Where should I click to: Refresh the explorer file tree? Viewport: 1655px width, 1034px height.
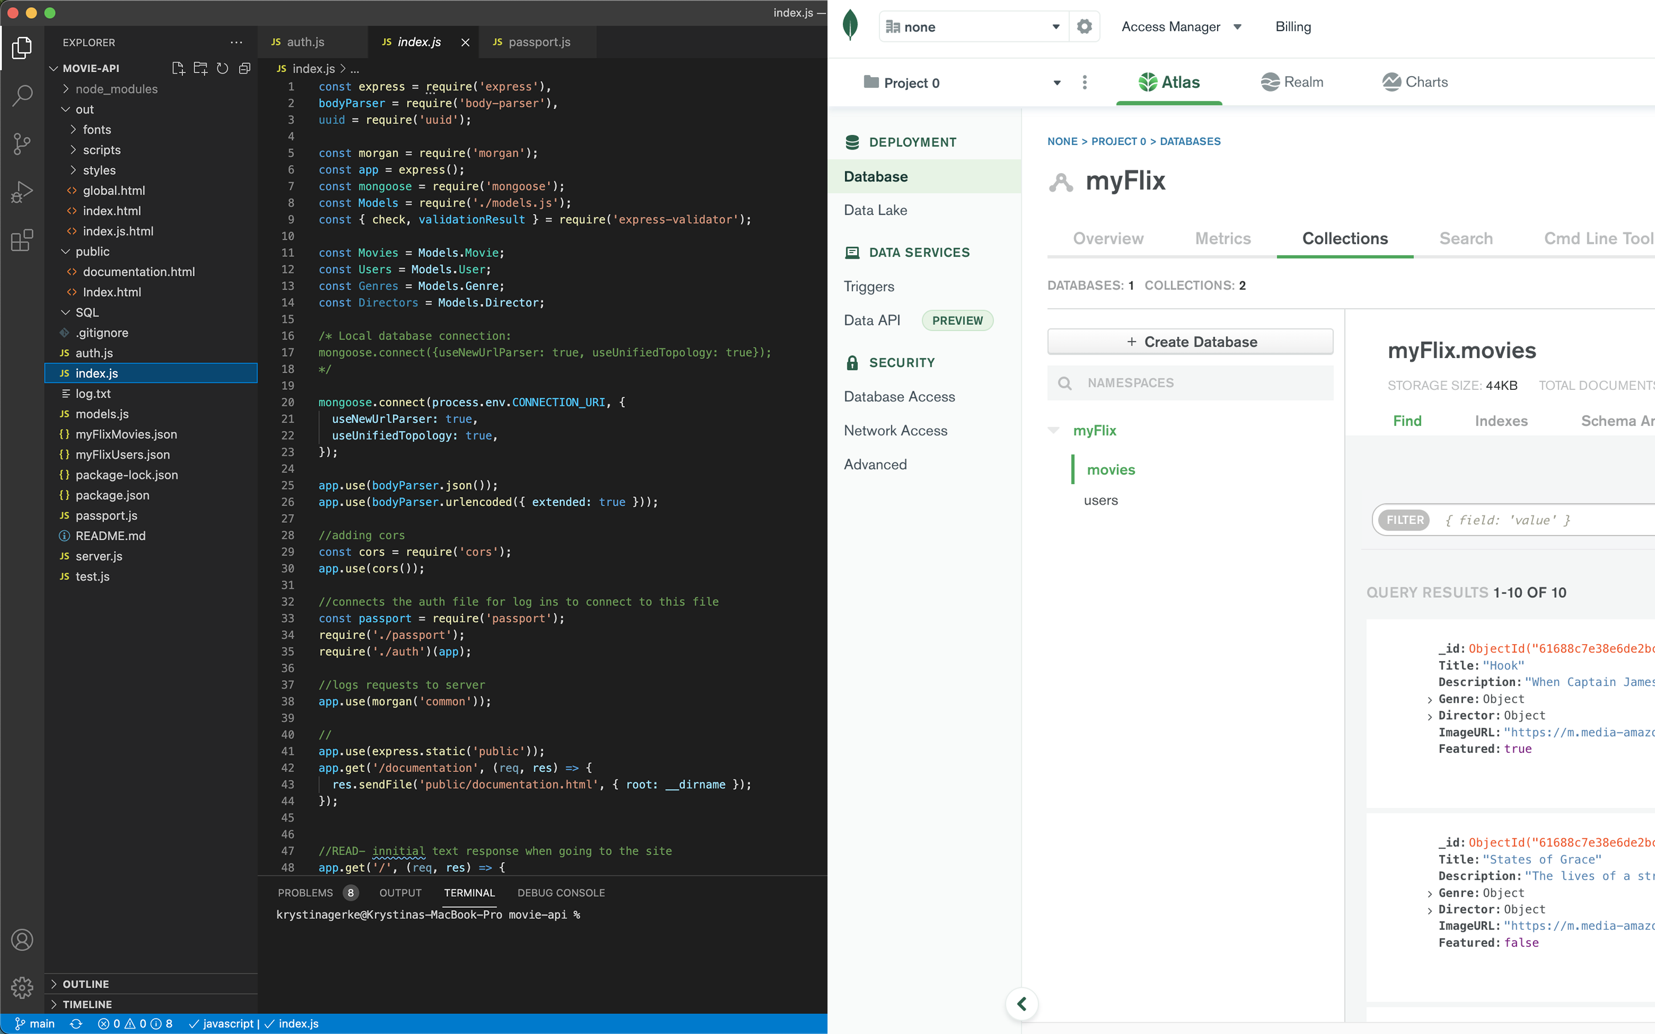(222, 68)
